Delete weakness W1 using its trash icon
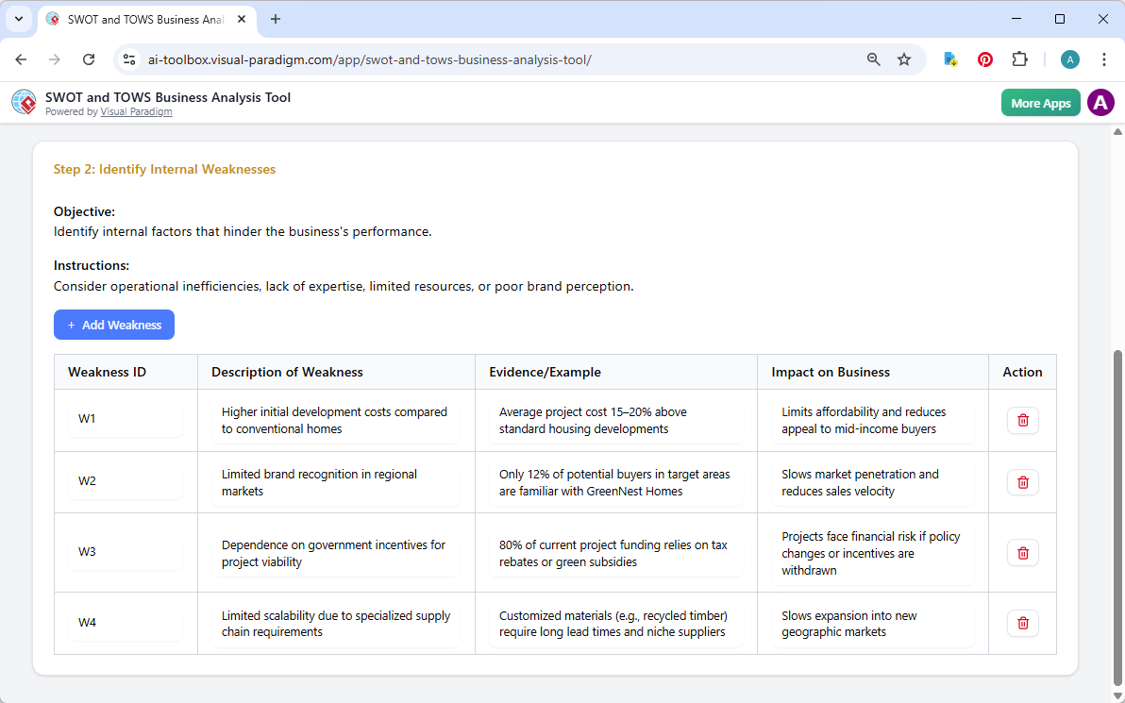This screenshot has width=1125, height=703. [x=1022, y=420]
